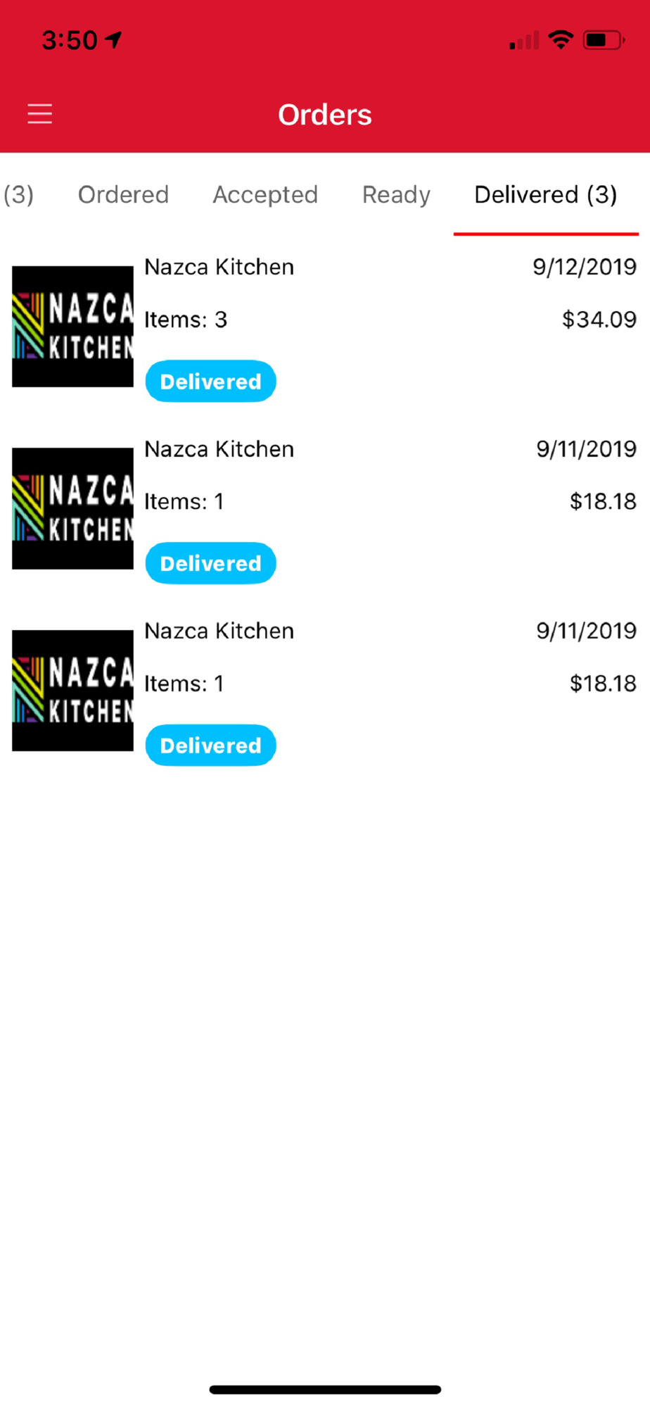650x1408 pixels.
Task: Tap the Wi-Fi status icon
Action: (561, 40)
